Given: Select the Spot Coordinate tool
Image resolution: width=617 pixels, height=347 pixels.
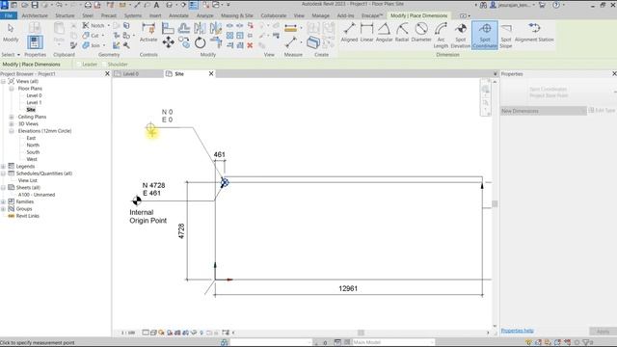Looking at the screenshot, I should tap(485, 35).
